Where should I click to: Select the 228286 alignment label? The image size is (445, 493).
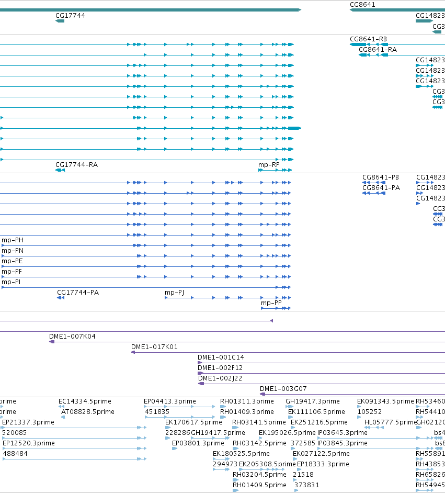(178, 433)
